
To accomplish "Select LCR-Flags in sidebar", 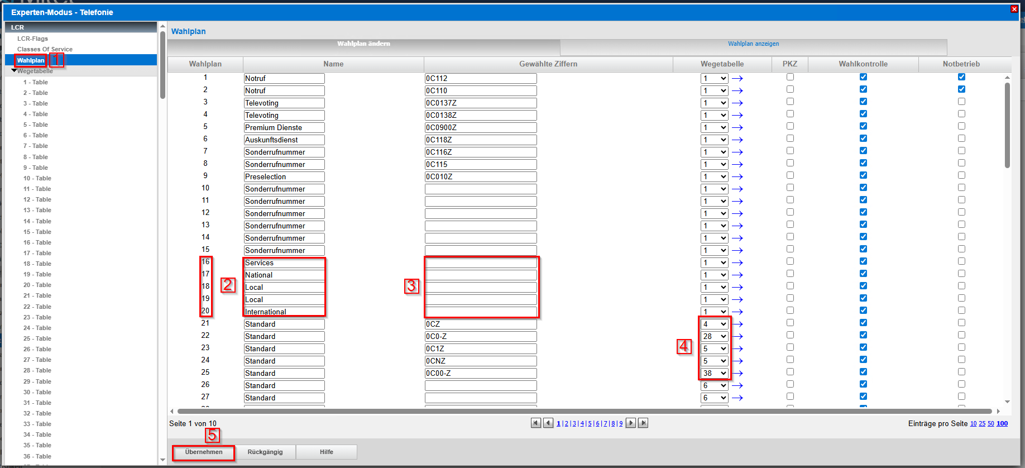I will 32,39.
